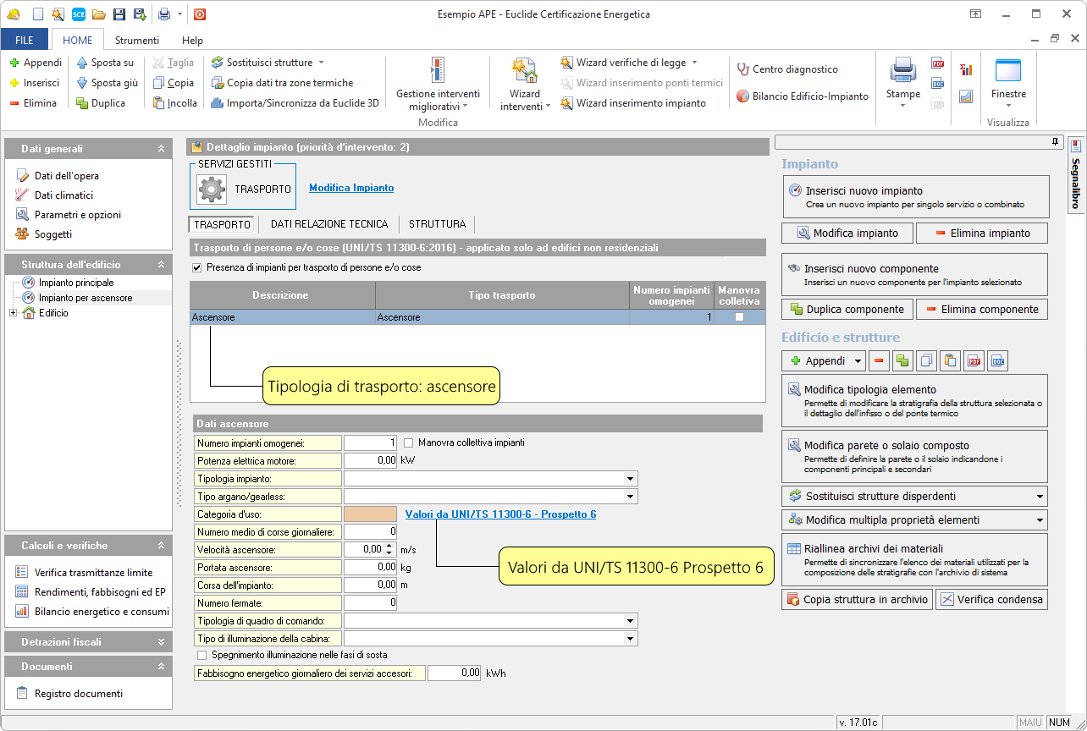The height and width of the screenshot is (731, 1087).
Task: Expand the Edificio tree node
Action: pos(14,313)
